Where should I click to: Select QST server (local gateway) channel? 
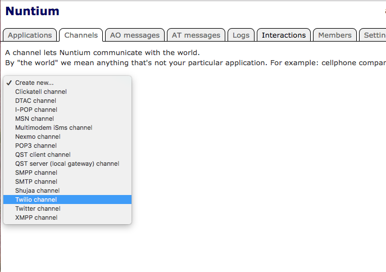[67, 164]
